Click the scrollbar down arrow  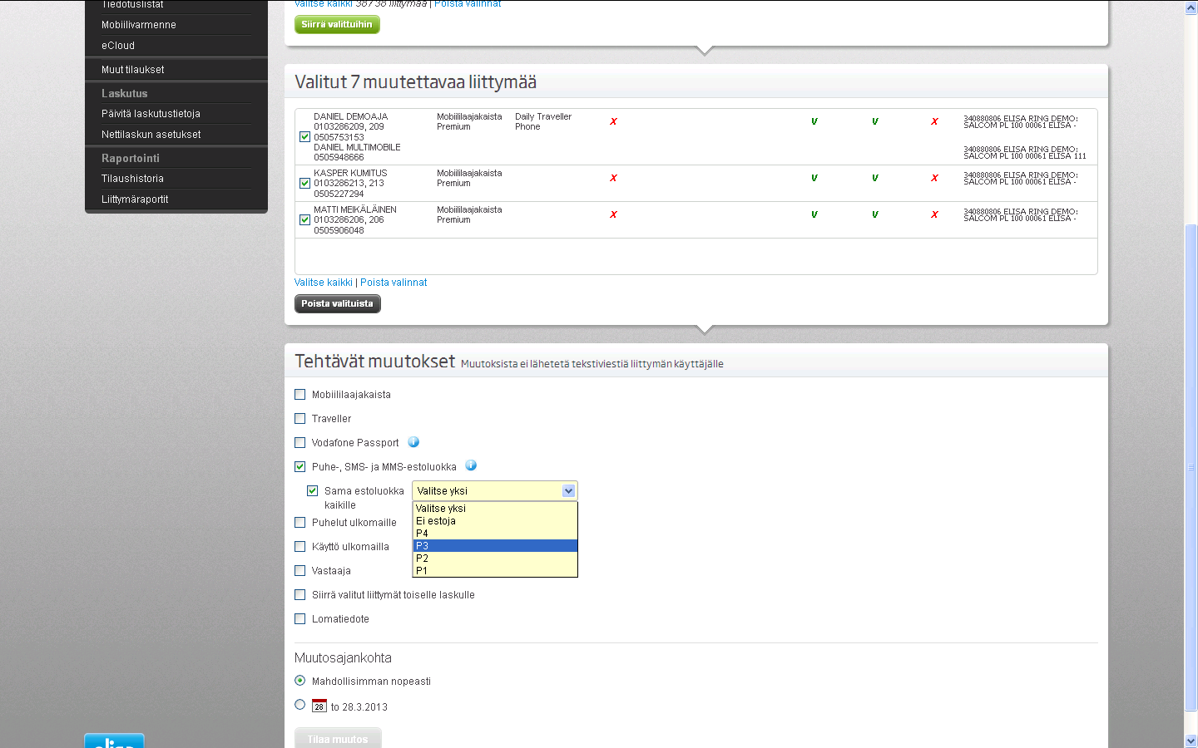pos(1191,741)
